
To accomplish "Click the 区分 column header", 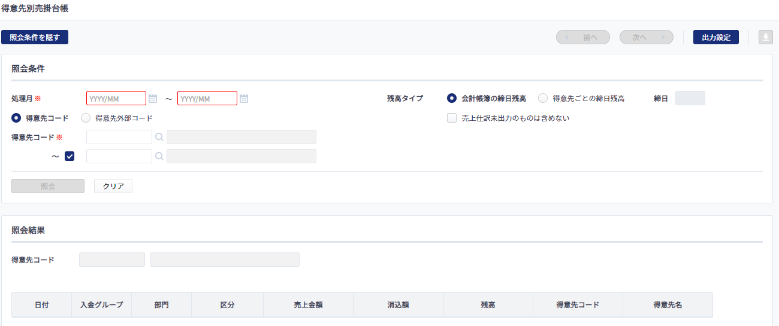I will coord(227,304).
